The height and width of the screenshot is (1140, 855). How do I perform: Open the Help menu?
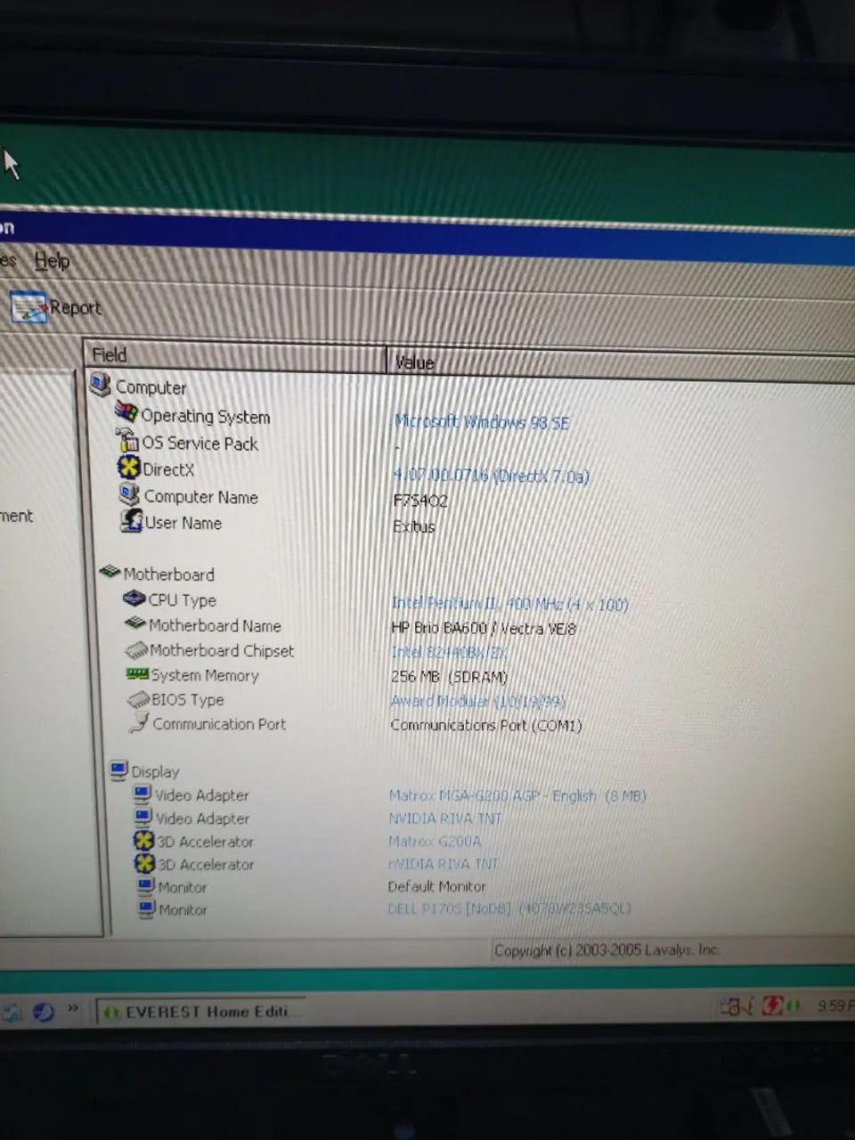(x=52, y=261)
